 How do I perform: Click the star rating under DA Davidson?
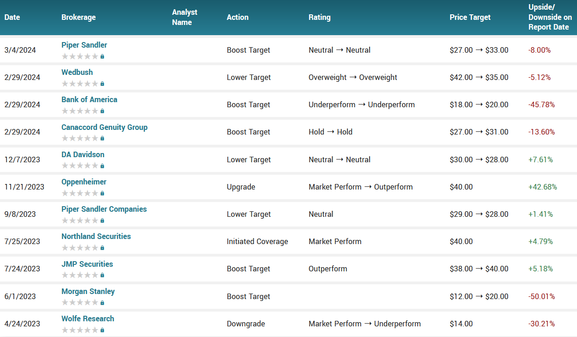[x=80, y=166]
